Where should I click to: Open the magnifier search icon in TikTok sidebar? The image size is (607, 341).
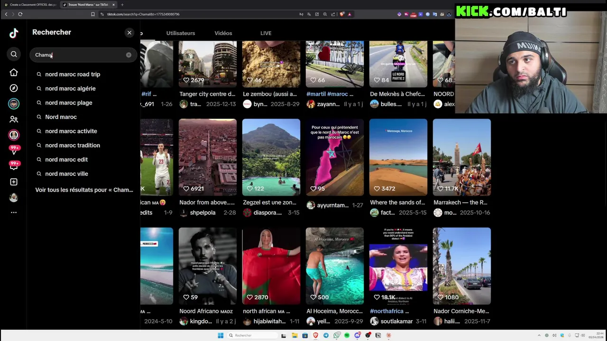coord(14,54)
